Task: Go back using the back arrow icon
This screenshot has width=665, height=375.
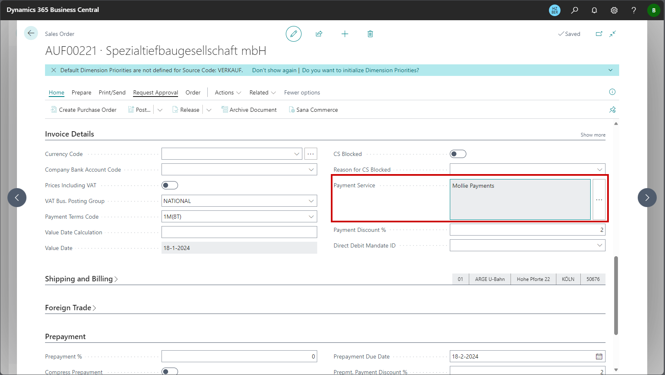Action: (31, 33)
